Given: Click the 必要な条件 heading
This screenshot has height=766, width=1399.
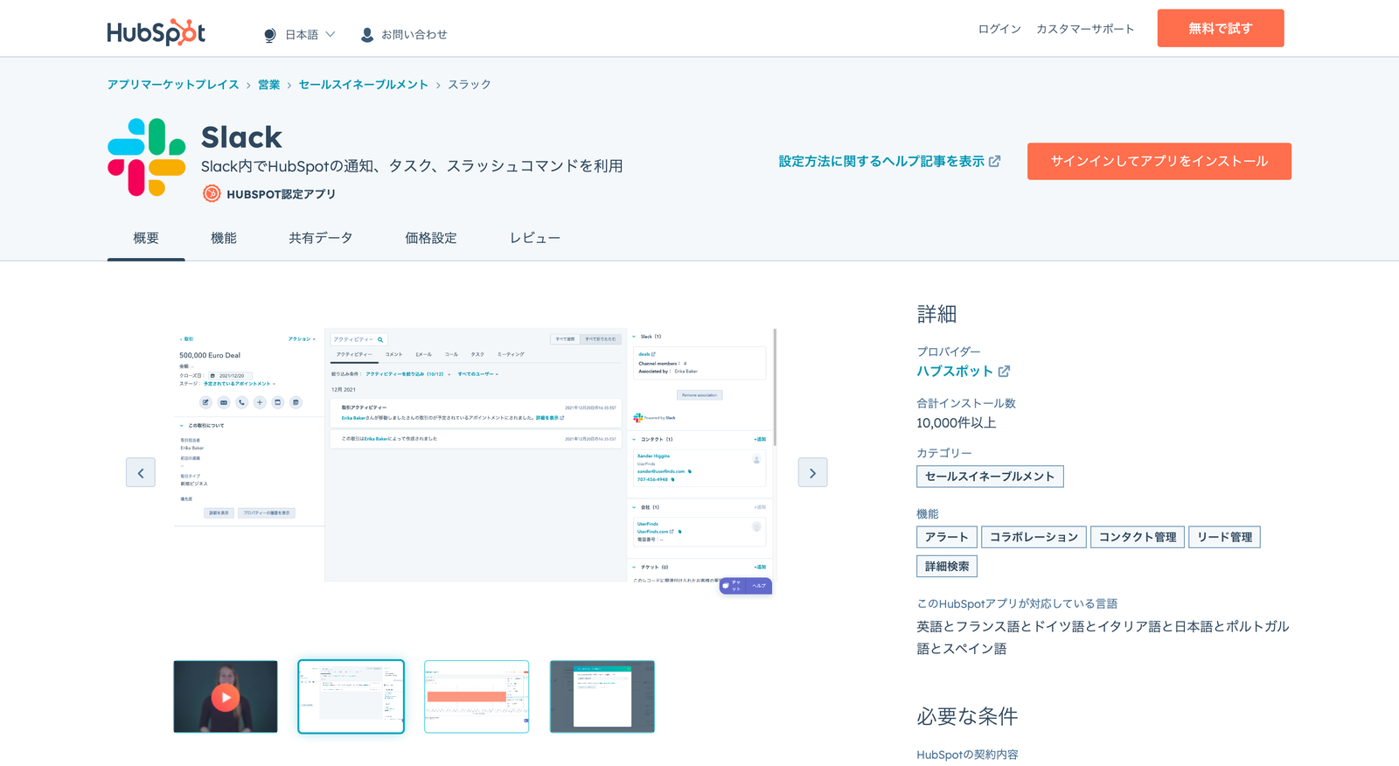Looking at the screenshot, I should click(x=967, y=717).
